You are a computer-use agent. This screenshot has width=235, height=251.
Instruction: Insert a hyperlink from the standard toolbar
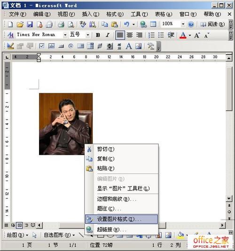[143, 24]
